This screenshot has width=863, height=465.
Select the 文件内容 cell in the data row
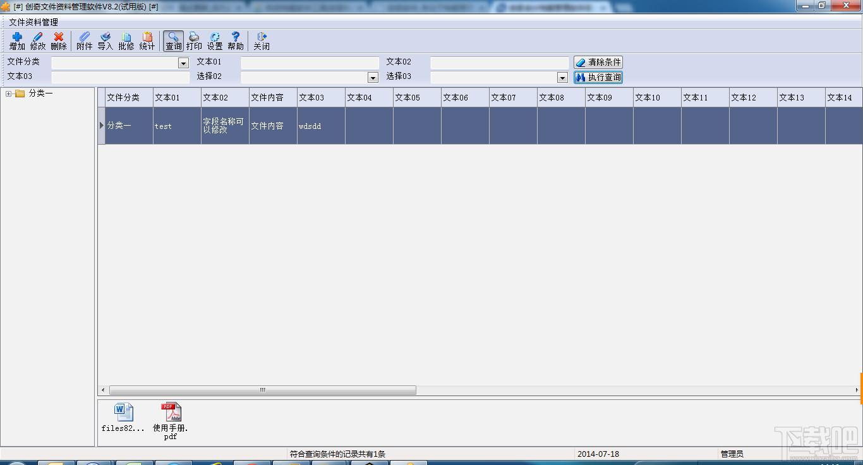click(x=273, y=126)
